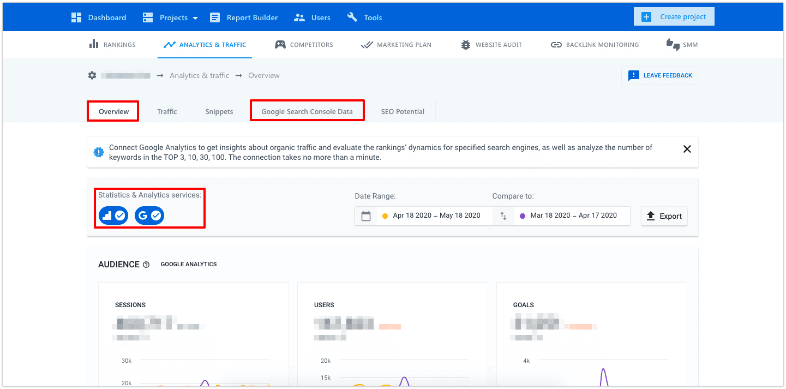Click the Leave Feedback speech bubble icon
The height and width of the screenshot is (389, 786).
[x=633, y=76]
